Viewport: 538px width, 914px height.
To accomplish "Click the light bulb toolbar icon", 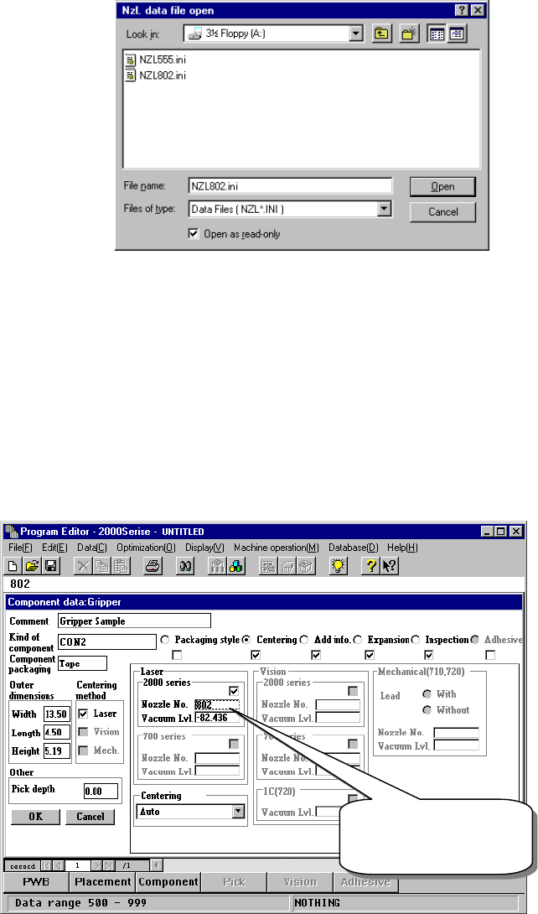I will tap(339, 566).
